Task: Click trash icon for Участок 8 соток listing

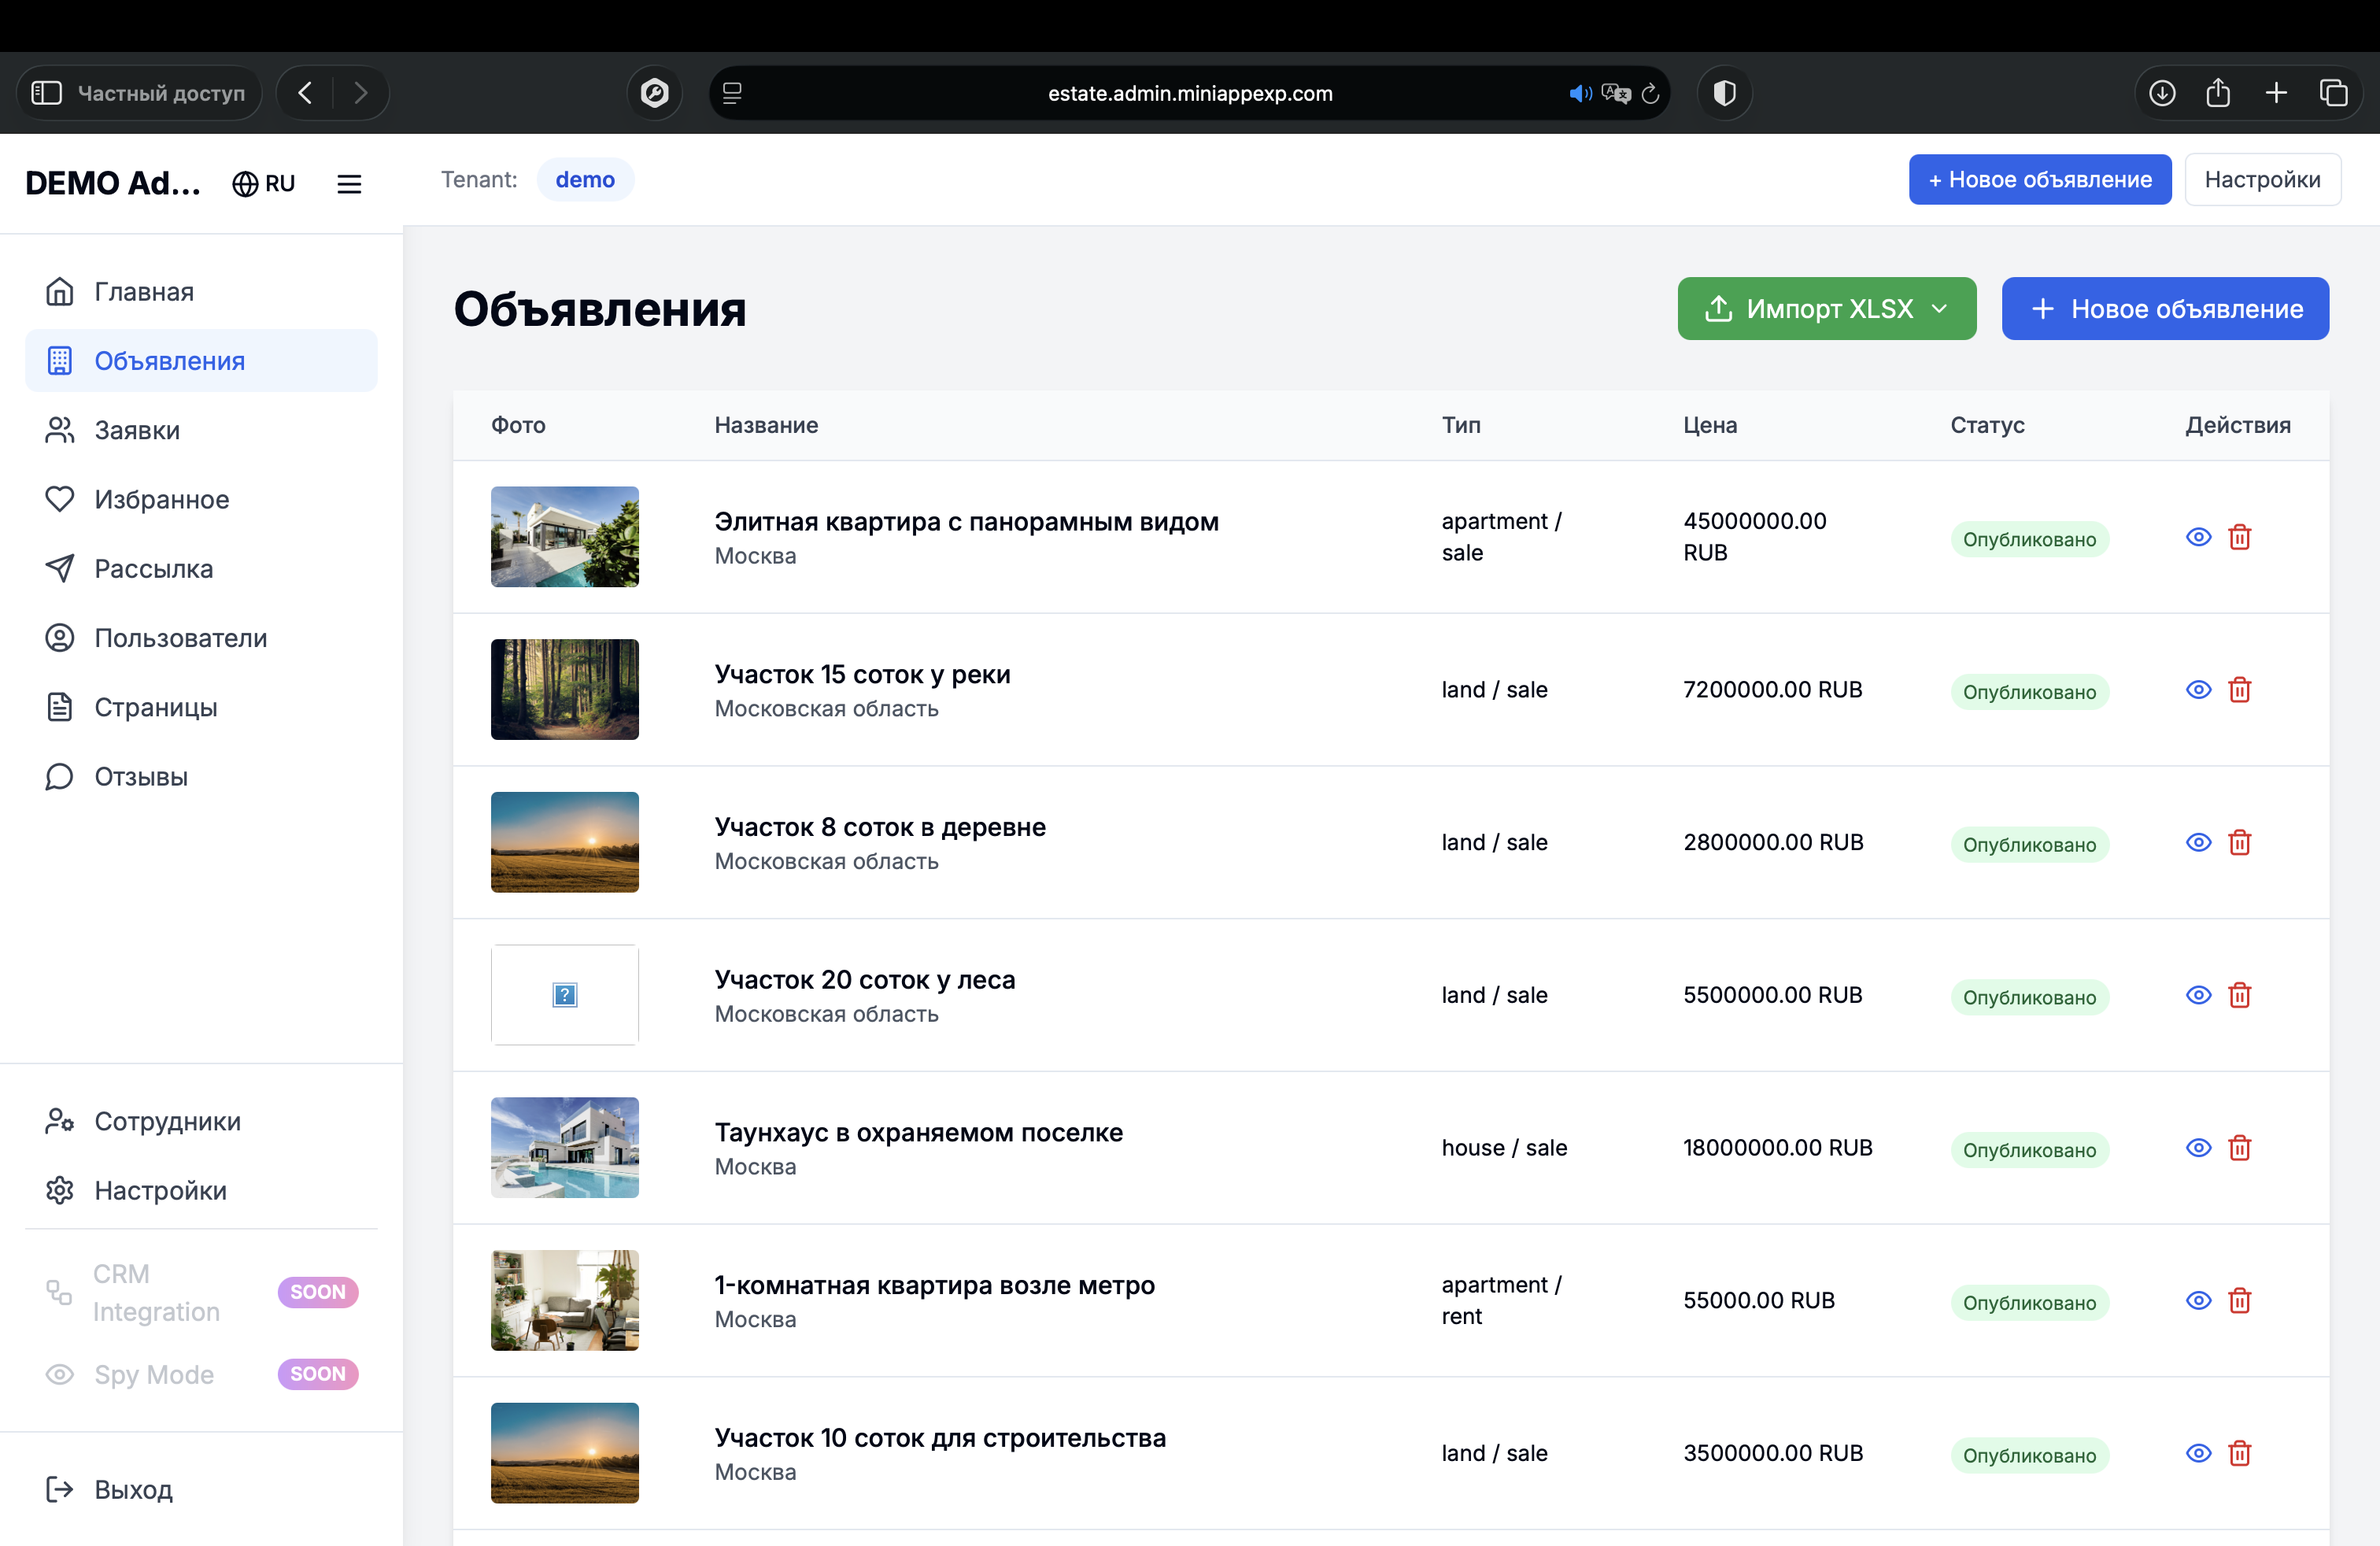Action: 2239,842
